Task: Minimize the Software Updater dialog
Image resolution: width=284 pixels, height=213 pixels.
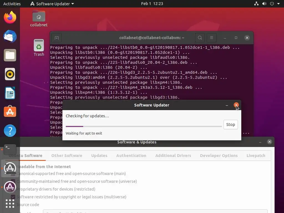Action: tap(227, 105)
